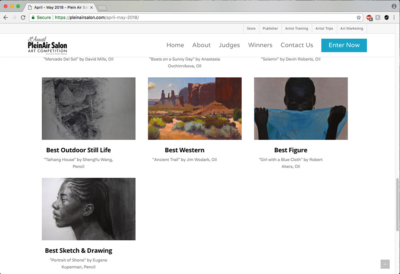Image resolution: width=400 pixels, height=274 pixels.
Task: Click the Solemn by Devin Roberts caption
Action: click(x=291, y=59)
